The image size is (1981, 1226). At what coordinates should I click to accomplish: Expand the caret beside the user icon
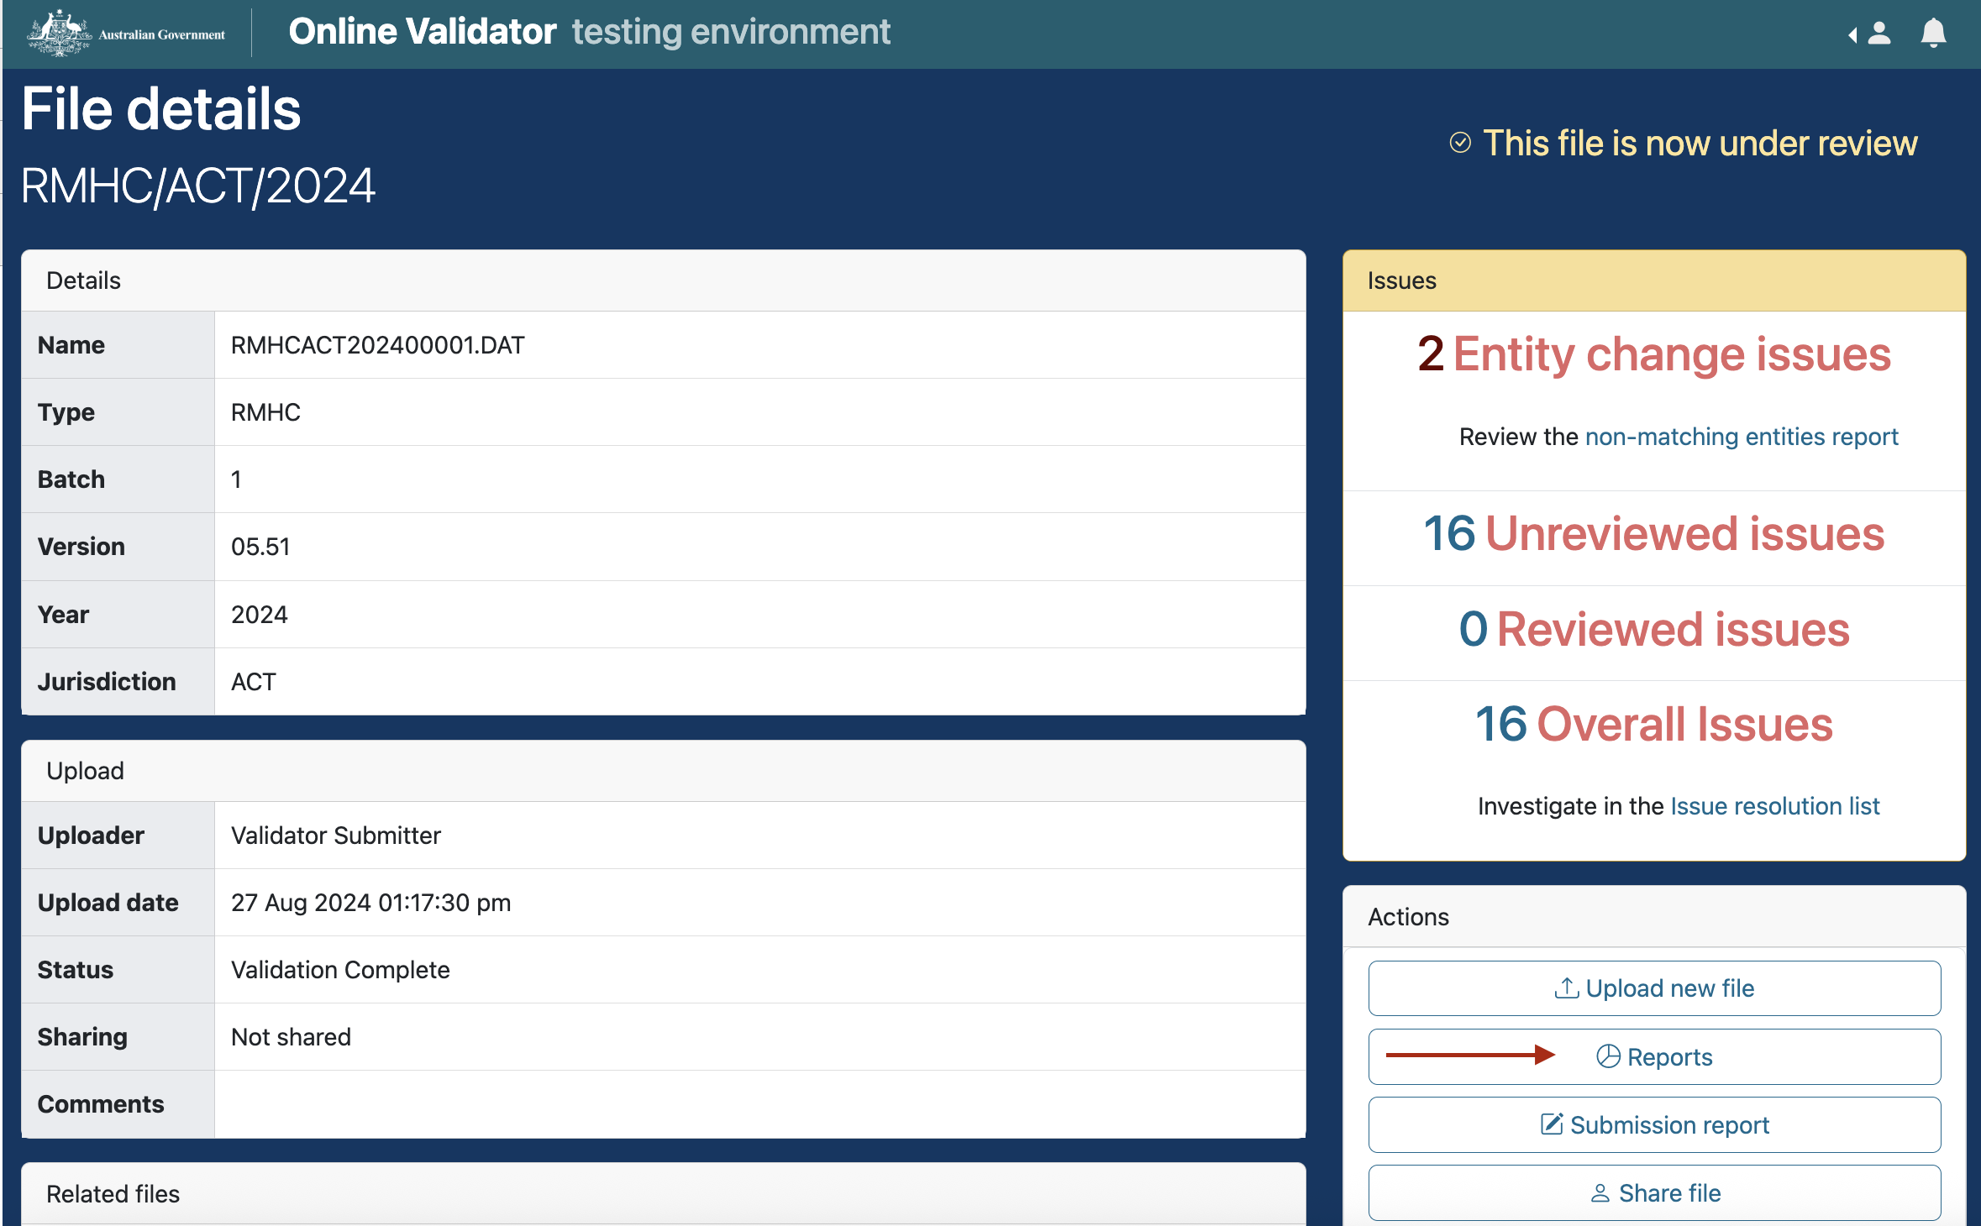[x=1852, y=34]
